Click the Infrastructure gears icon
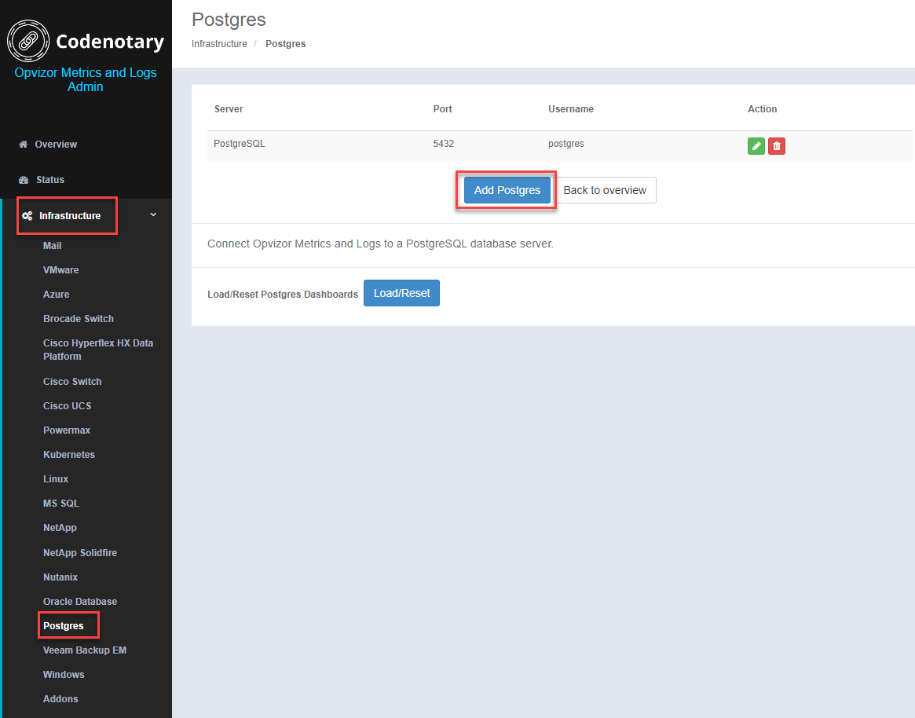 pos(27,216)
